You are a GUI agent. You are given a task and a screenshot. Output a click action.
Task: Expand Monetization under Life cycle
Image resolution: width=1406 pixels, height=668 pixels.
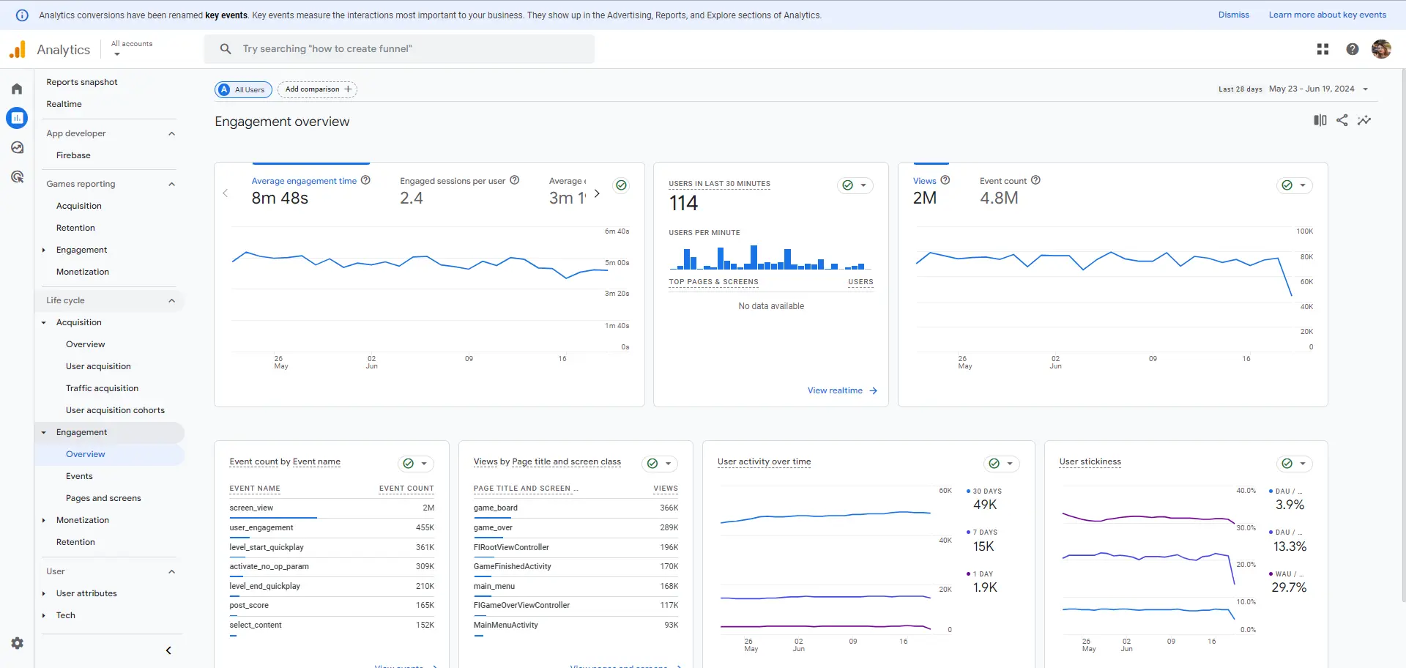[44, 520]
